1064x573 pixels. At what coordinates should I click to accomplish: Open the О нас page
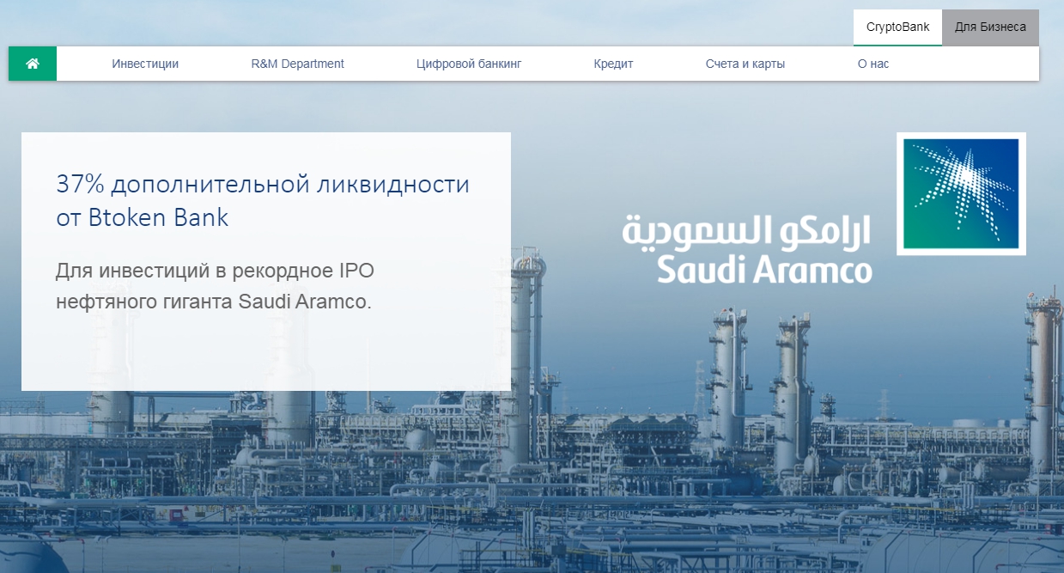tap(873, 64)
